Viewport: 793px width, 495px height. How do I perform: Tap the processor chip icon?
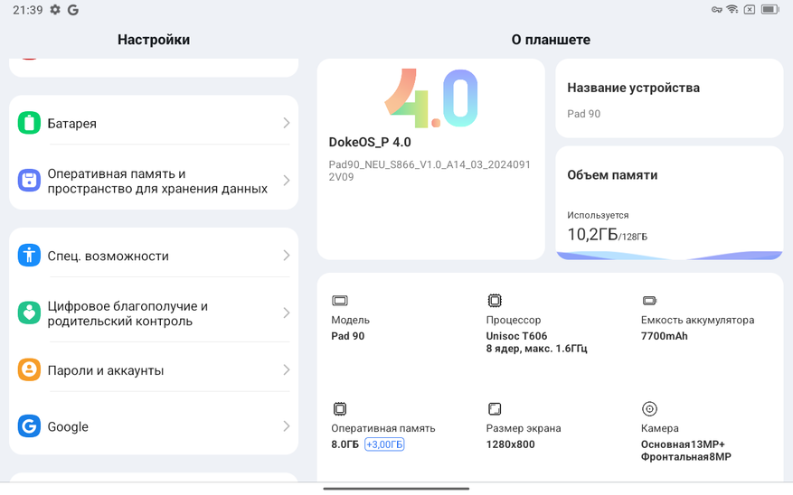click(x=495, y=301)
